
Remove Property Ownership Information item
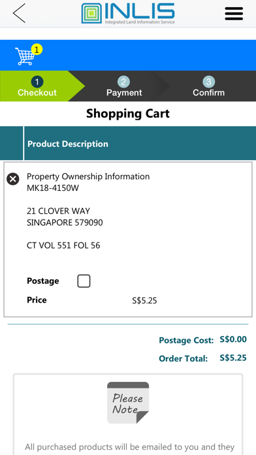click(x=13, y=178)
